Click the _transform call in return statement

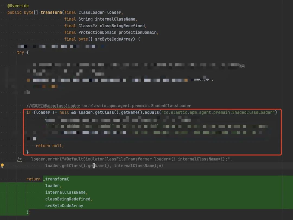pyautogui.click(x=56, y=179)
